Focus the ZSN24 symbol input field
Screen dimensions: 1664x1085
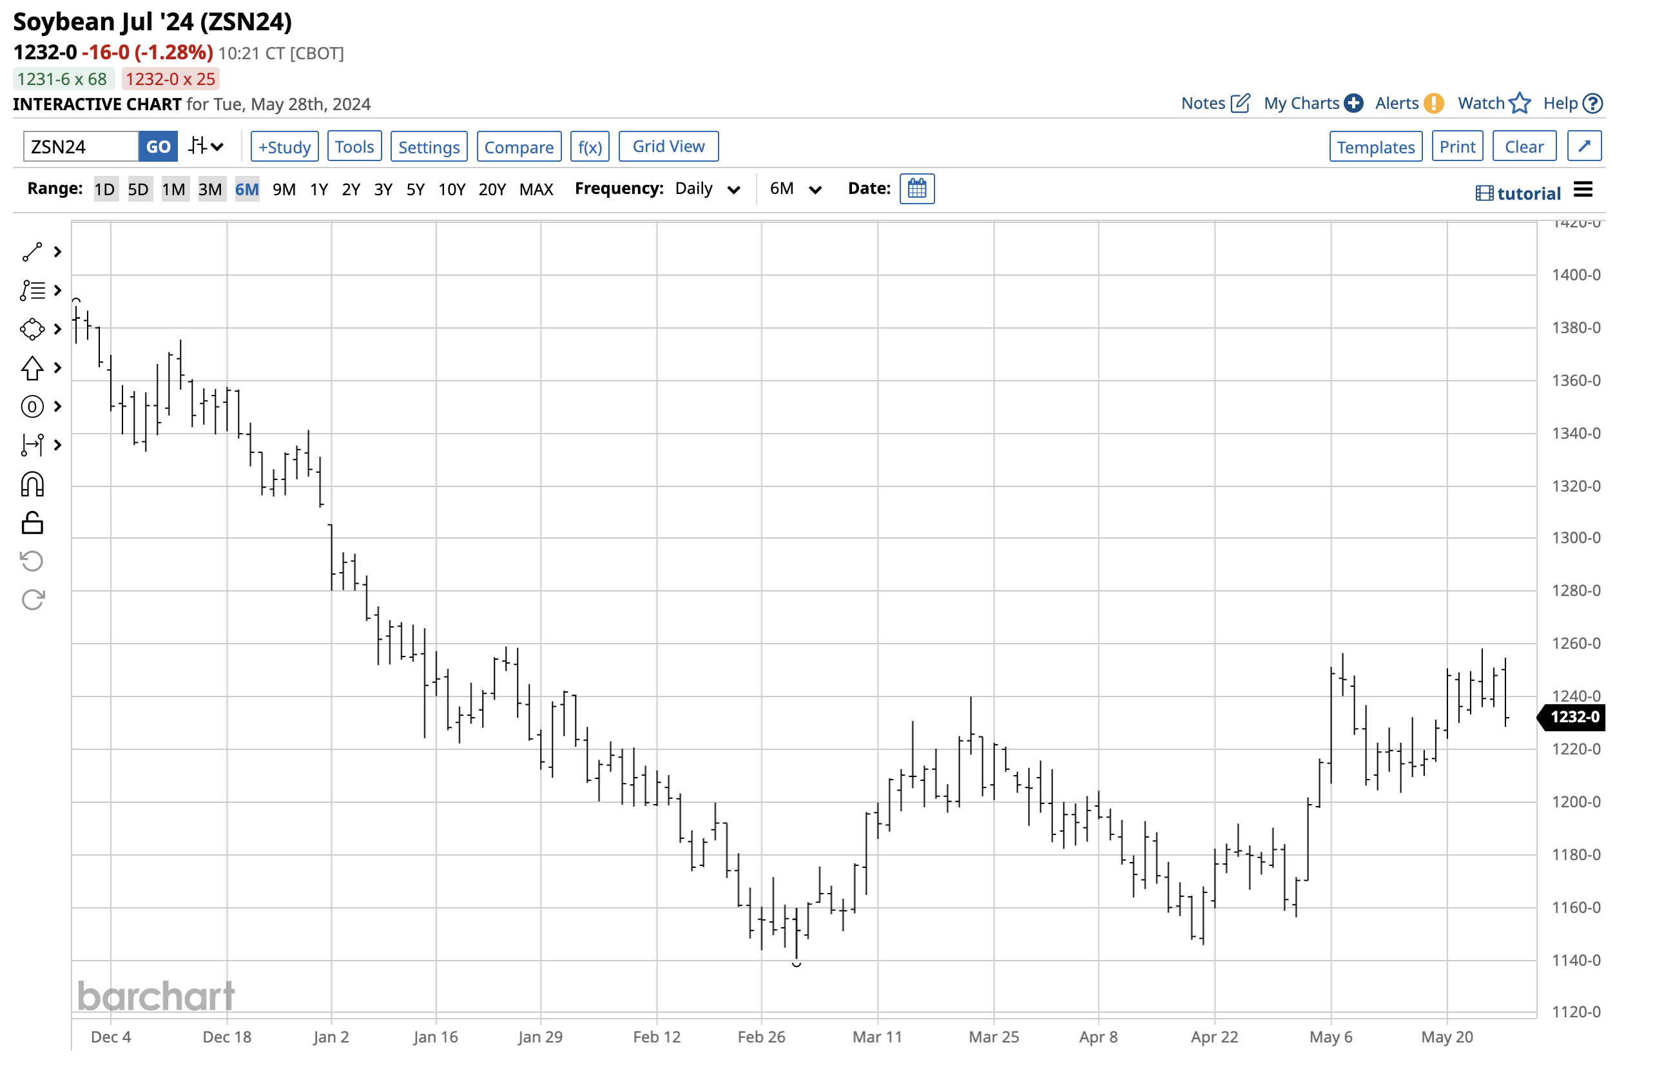pyautogui.click(x=81, y=147)
